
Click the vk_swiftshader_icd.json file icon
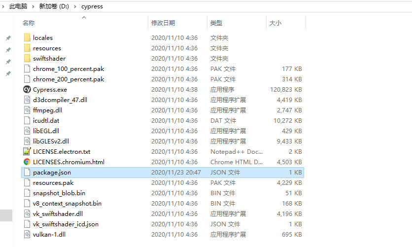point(27,224)
